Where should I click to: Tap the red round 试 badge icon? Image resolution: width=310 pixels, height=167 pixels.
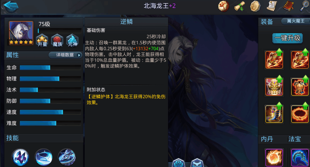pyautogui.click(x=224, y=6)
